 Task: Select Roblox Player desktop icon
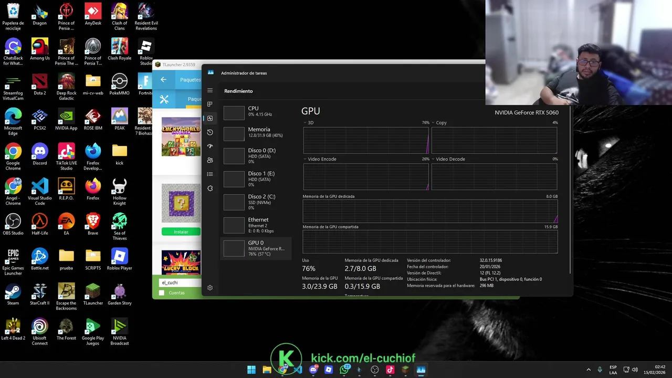point(120,259)
